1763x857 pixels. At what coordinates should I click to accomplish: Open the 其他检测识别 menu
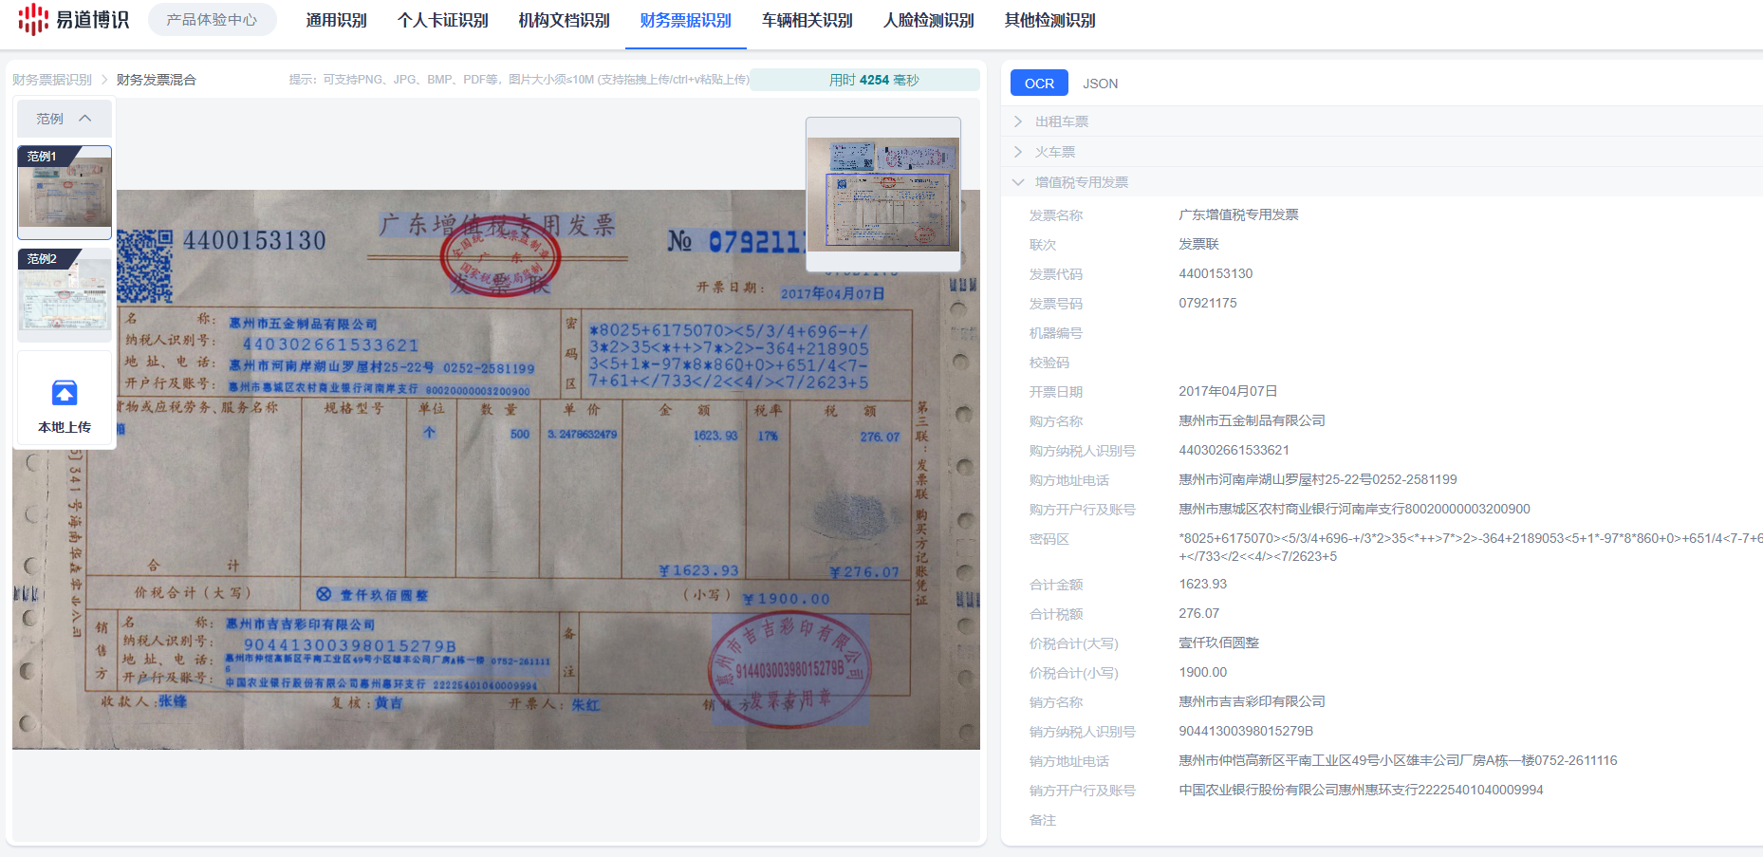(1049, 20)
